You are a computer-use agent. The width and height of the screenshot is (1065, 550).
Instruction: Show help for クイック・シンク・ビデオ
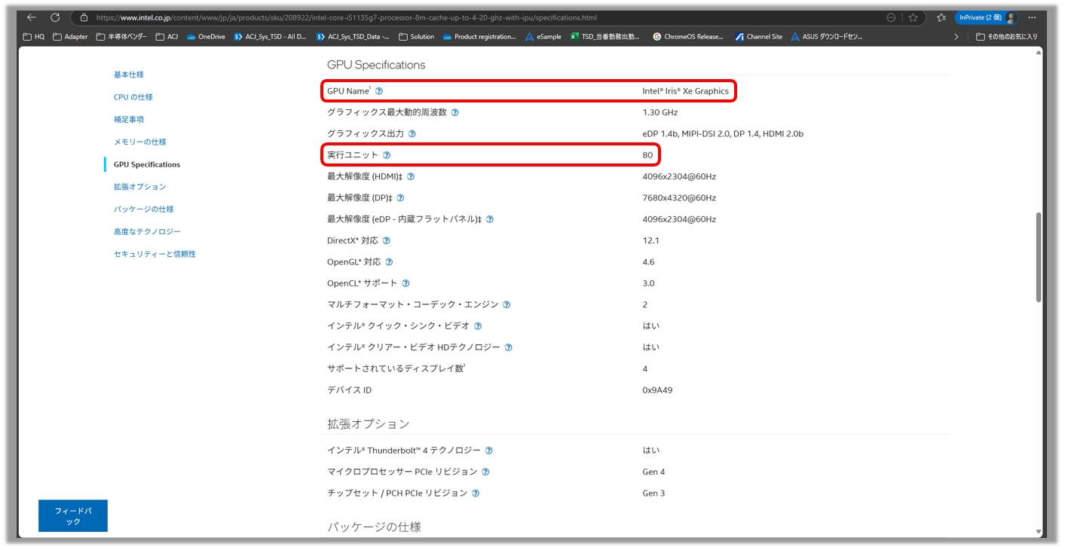[x=478, y=326]
